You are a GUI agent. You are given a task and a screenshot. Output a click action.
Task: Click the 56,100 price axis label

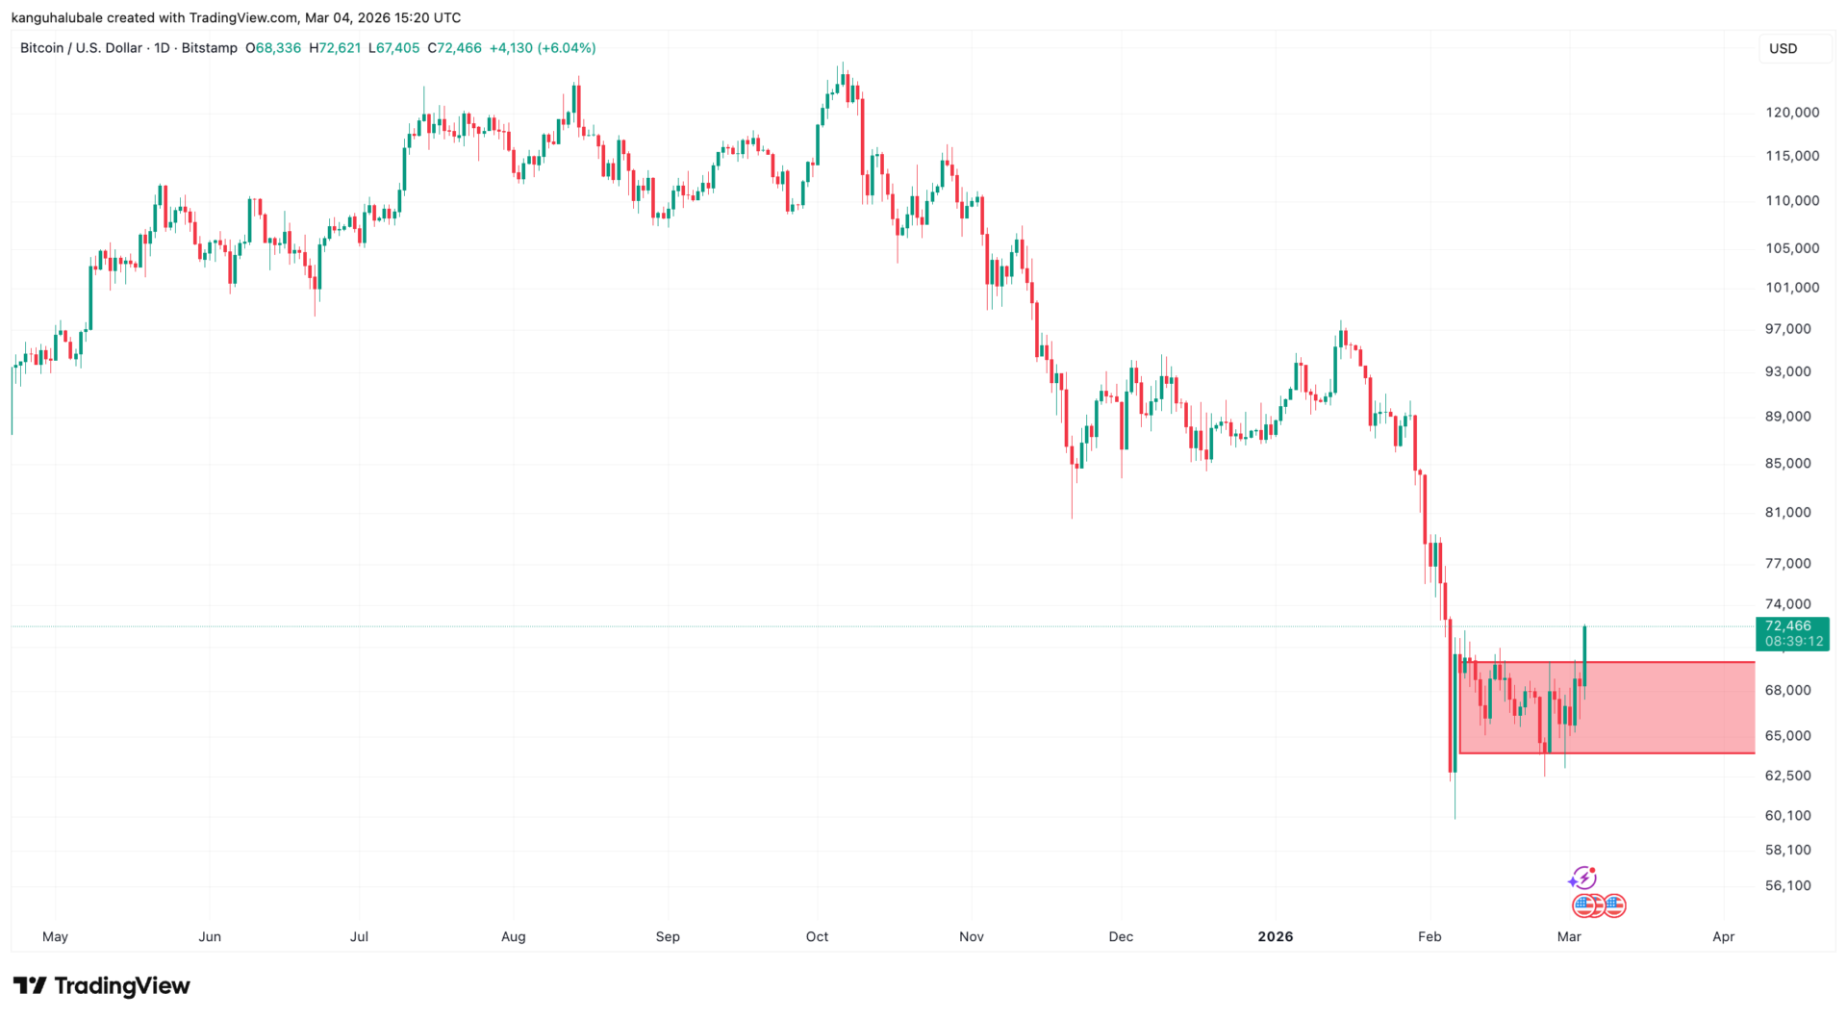tap(1787, 885)
